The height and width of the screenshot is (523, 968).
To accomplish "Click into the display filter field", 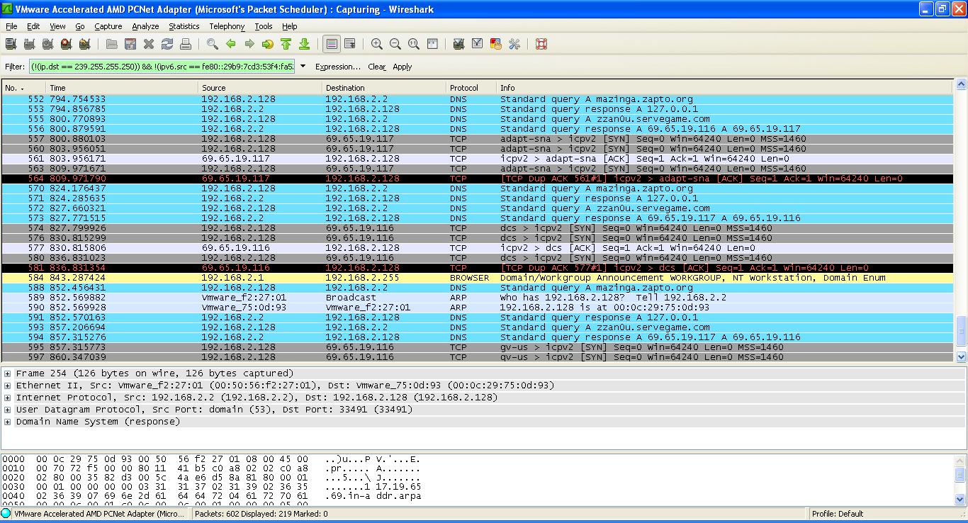I will click(x=162, y=66).
